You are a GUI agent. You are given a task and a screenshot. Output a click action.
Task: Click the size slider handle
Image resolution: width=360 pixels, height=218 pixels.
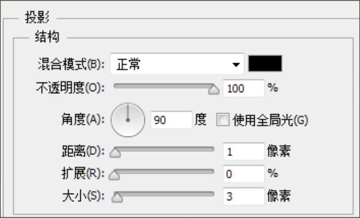(117, 198)
